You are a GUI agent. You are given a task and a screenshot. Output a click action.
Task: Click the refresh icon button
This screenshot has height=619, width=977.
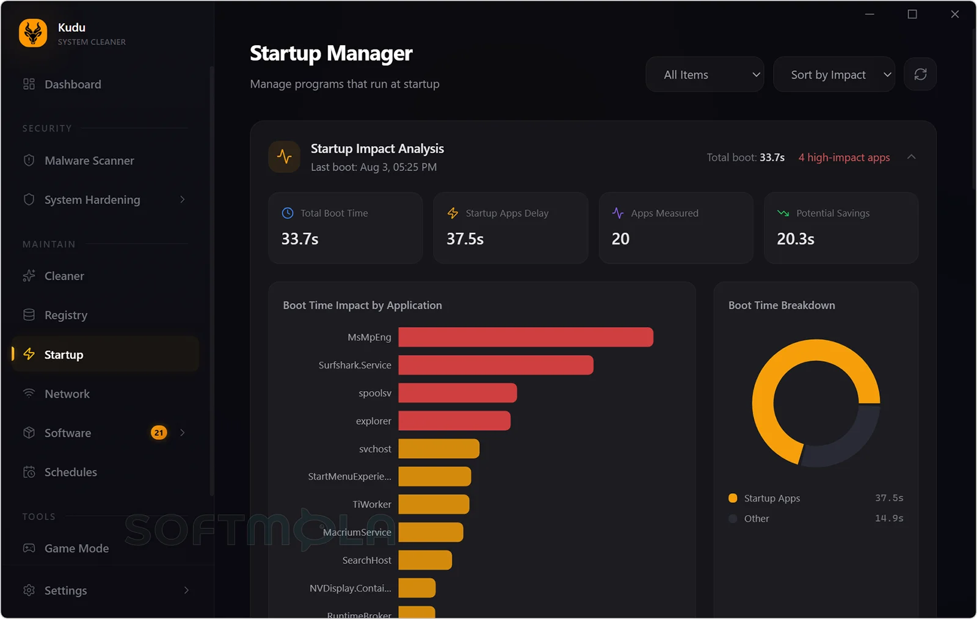click(x=920, y=75)
